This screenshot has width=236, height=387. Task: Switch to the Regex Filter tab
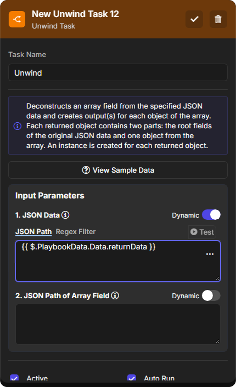pos(76,232)
